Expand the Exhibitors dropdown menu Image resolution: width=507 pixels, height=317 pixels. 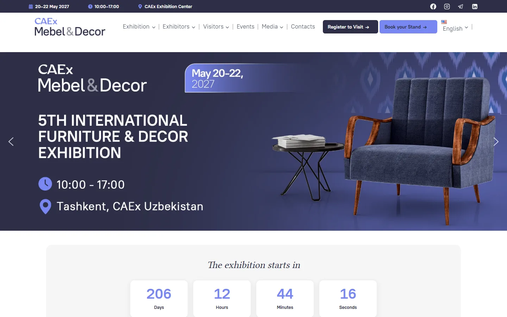179,27
